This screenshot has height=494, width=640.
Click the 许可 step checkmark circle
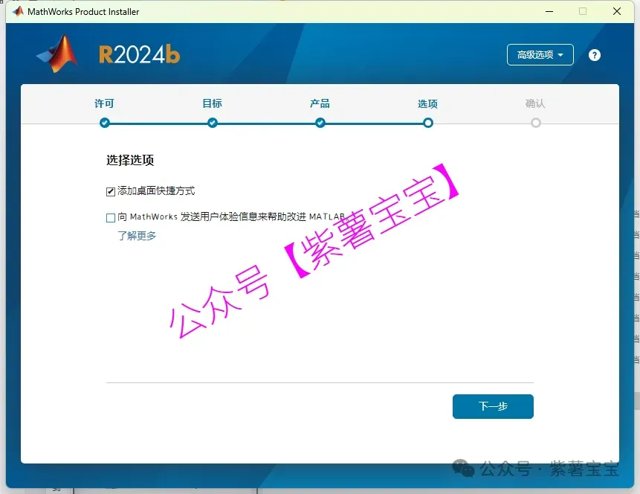(105, 123)
